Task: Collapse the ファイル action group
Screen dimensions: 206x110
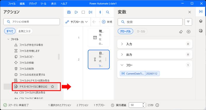Action: tap(8, 39)
